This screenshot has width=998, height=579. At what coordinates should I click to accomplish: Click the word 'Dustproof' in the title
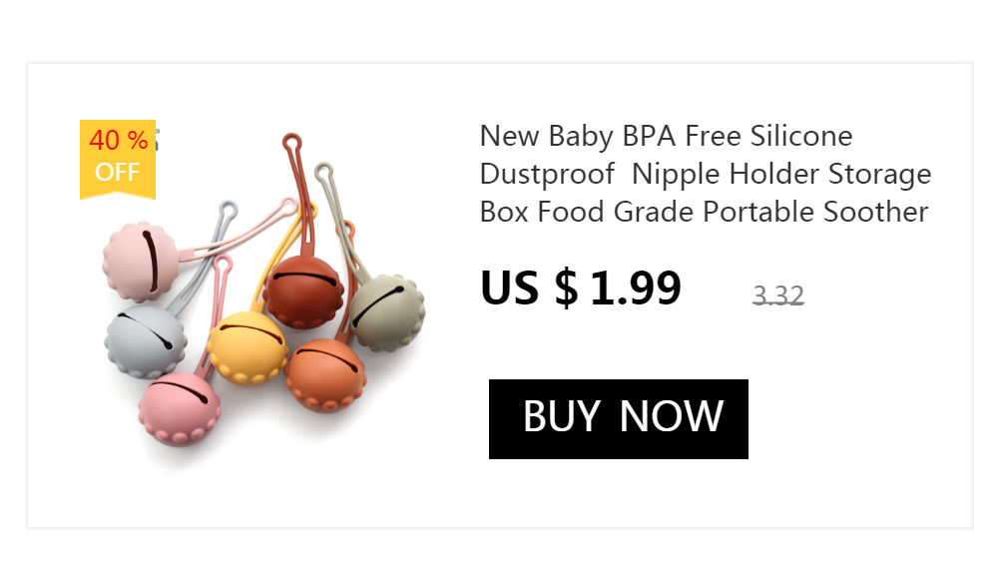pyautogui.click(x=547, y=174)
